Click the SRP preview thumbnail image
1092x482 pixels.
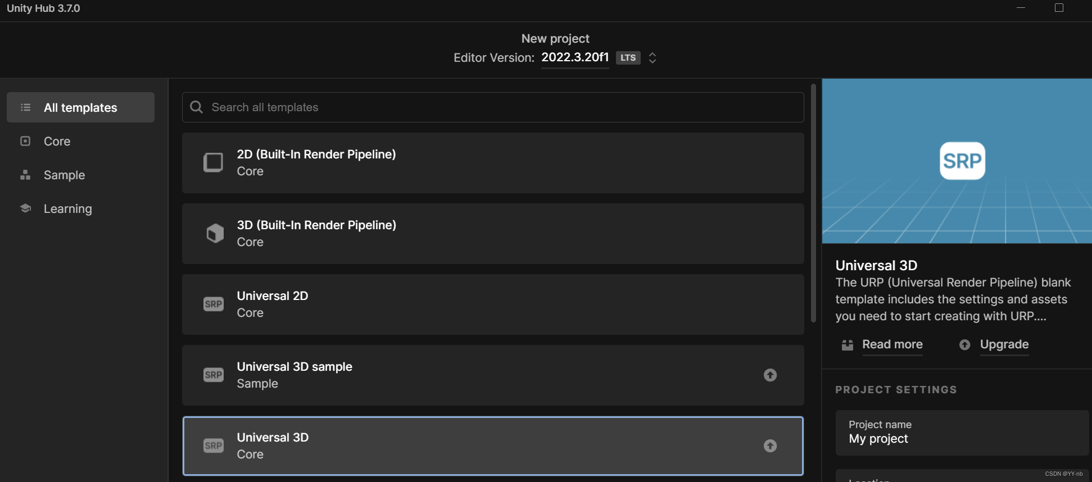[957, 161]
